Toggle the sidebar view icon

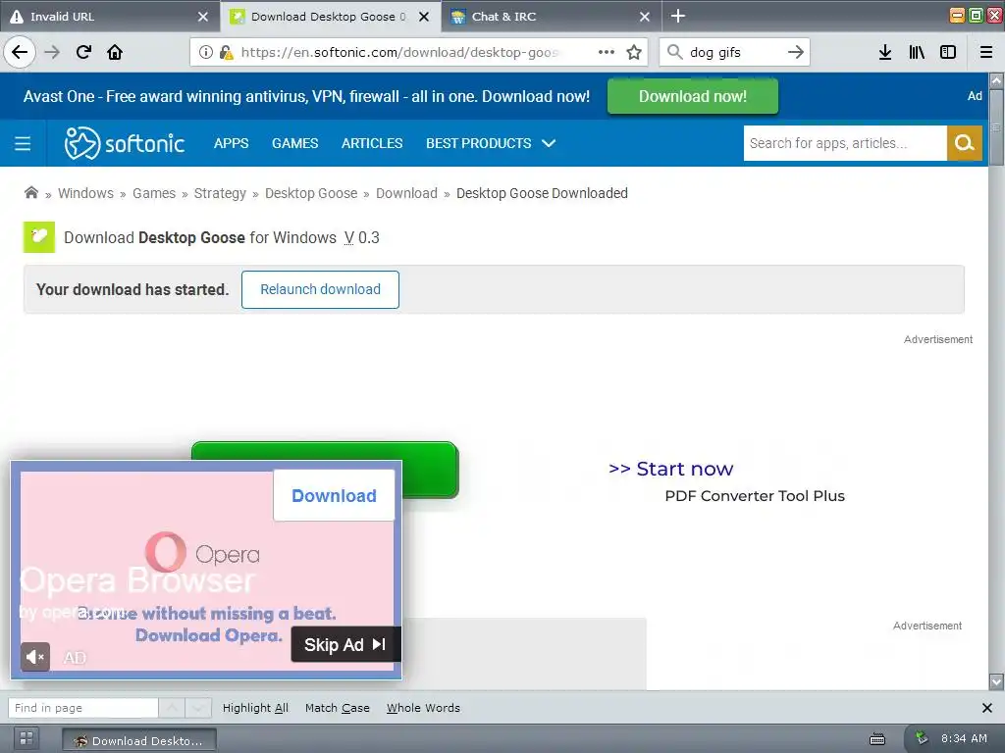click(x=948, y=52)
